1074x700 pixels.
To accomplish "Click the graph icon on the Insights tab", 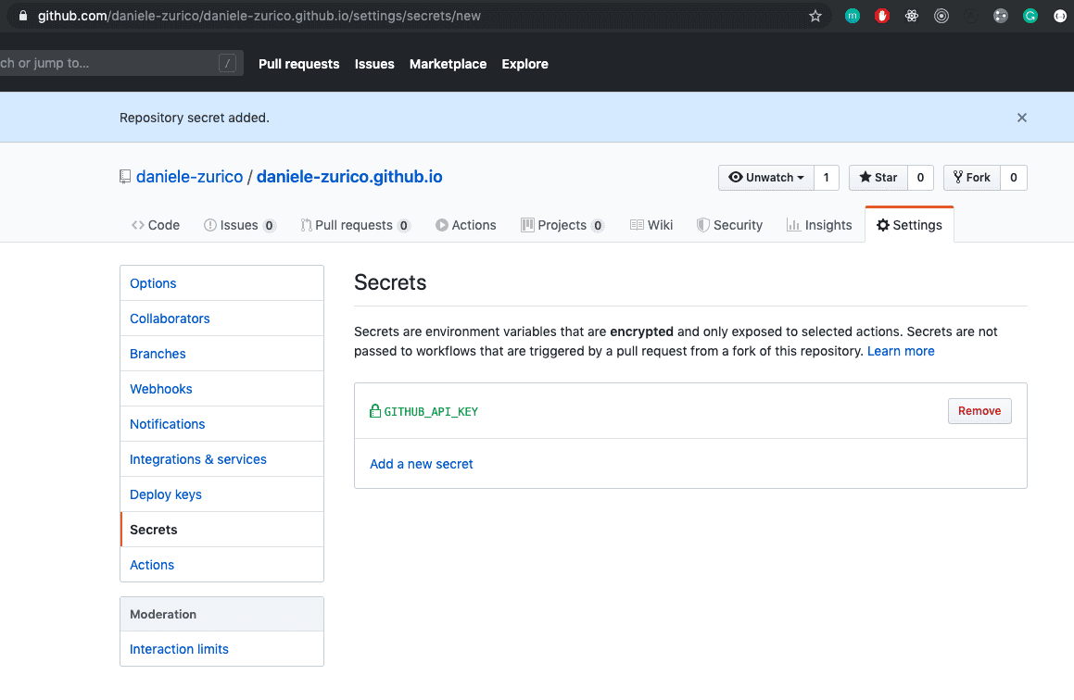I will [x=794, y=224].
